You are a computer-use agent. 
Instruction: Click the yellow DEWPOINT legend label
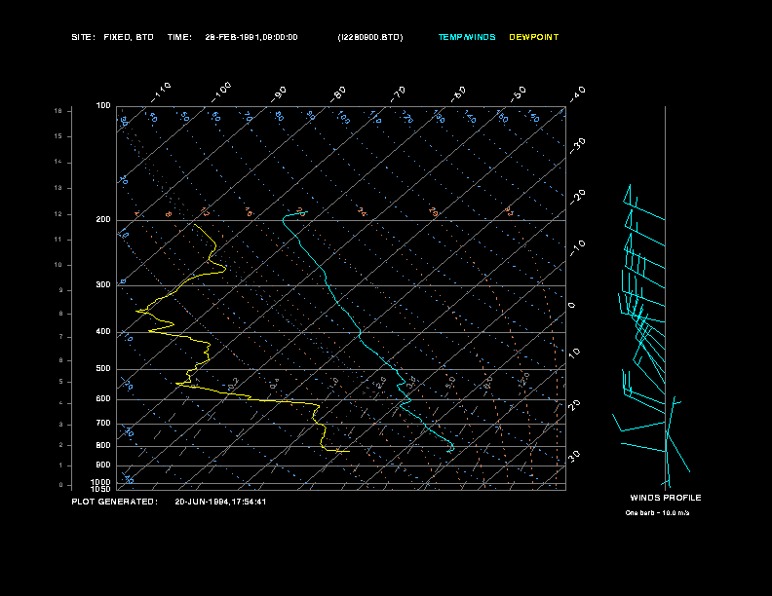[x=534, y=37]
